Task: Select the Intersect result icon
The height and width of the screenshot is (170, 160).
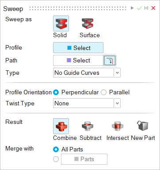Action: 118,126
